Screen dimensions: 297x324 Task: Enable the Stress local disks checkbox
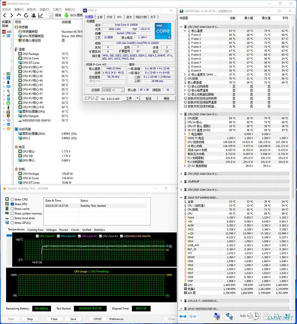tap(12, 218)
